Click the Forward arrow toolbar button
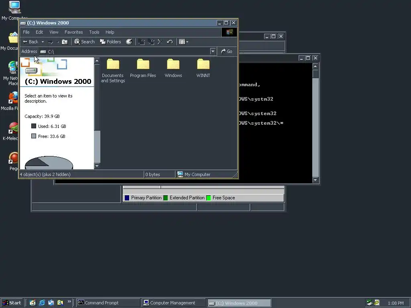The width and height of the screenshot is (411, 308). (x=51, y=42)
